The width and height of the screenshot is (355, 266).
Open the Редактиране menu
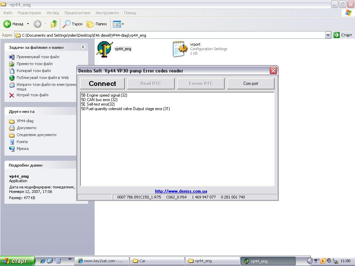click(29, 13)
